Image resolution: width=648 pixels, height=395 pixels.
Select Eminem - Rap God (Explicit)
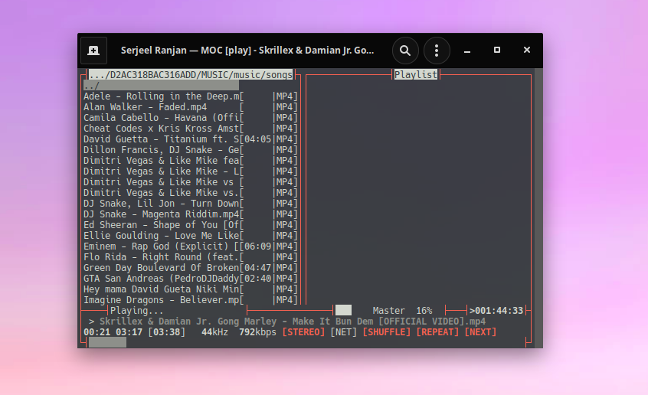point(190,246)
